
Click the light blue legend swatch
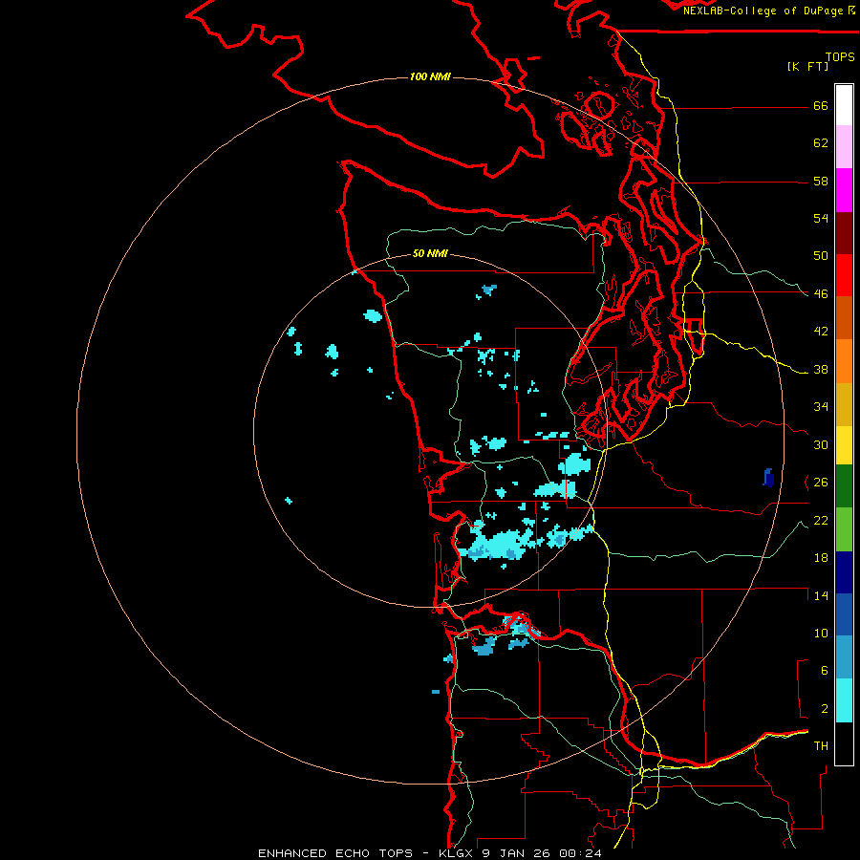pos(844,657)
